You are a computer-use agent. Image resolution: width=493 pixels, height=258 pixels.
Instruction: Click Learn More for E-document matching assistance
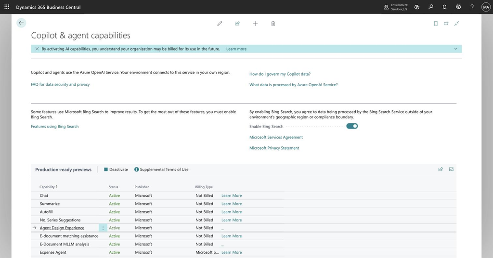[232, 236]
